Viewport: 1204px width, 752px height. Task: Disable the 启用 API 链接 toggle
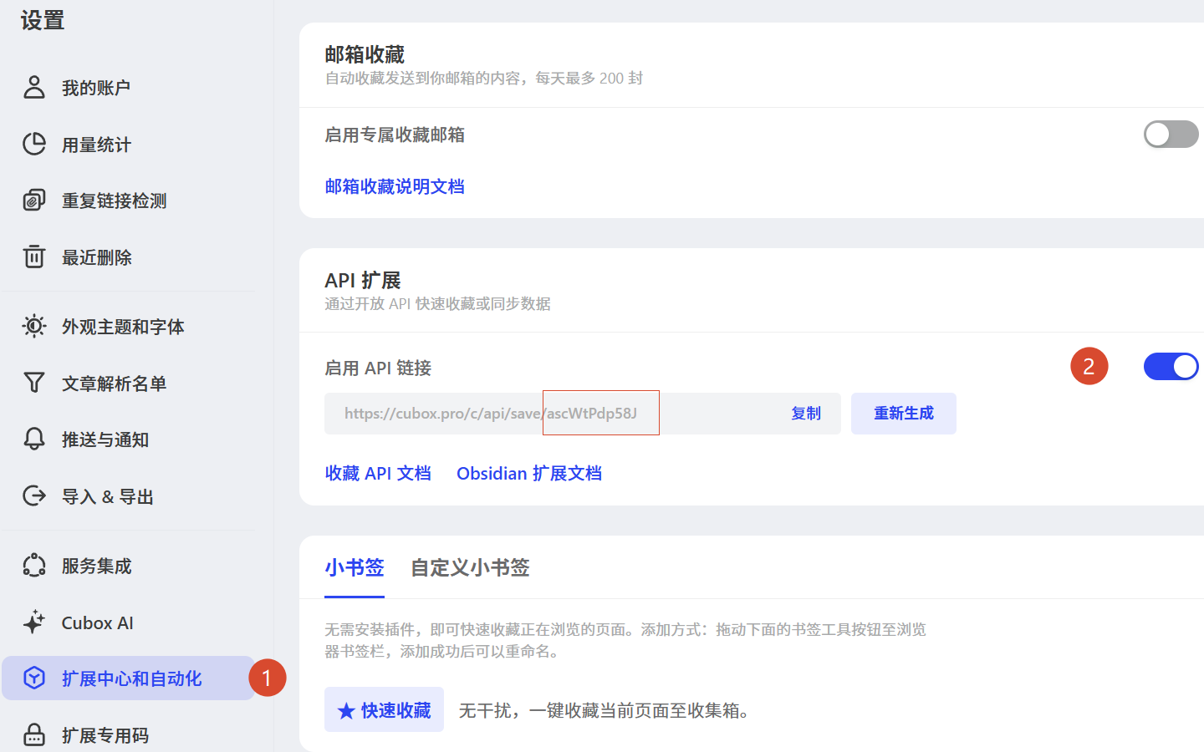[1171, 366]
